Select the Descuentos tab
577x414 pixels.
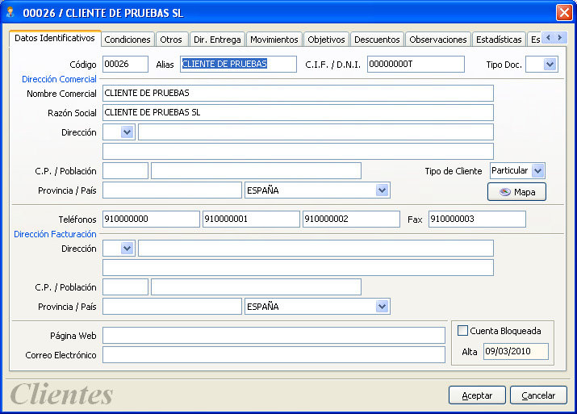pyautogui.click(x=377, y=40)
